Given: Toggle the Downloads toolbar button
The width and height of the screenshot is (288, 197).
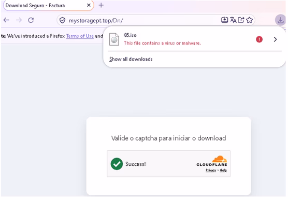Looking at the screenshot, I should click(280, 20).
